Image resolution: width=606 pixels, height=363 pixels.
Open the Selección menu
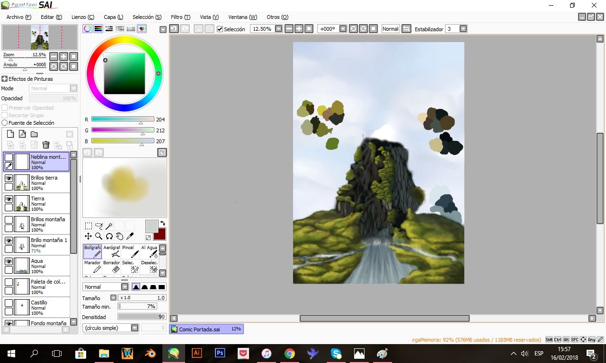point(147,17)
